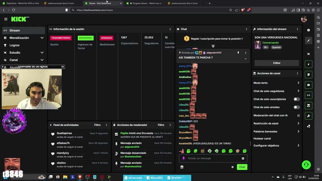Switch to first zeinternacional dota 2 tab
The height and width of the screenshot is (181, 322).
click(x=62, y=3)
